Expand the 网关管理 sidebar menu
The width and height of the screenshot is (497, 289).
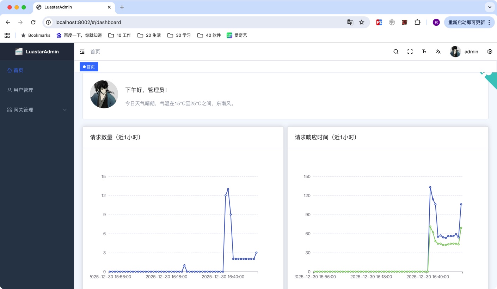(37, 110)
